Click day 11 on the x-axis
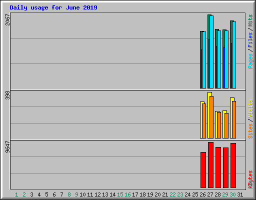This screenshot has height=200, width=256. [90, 194]
